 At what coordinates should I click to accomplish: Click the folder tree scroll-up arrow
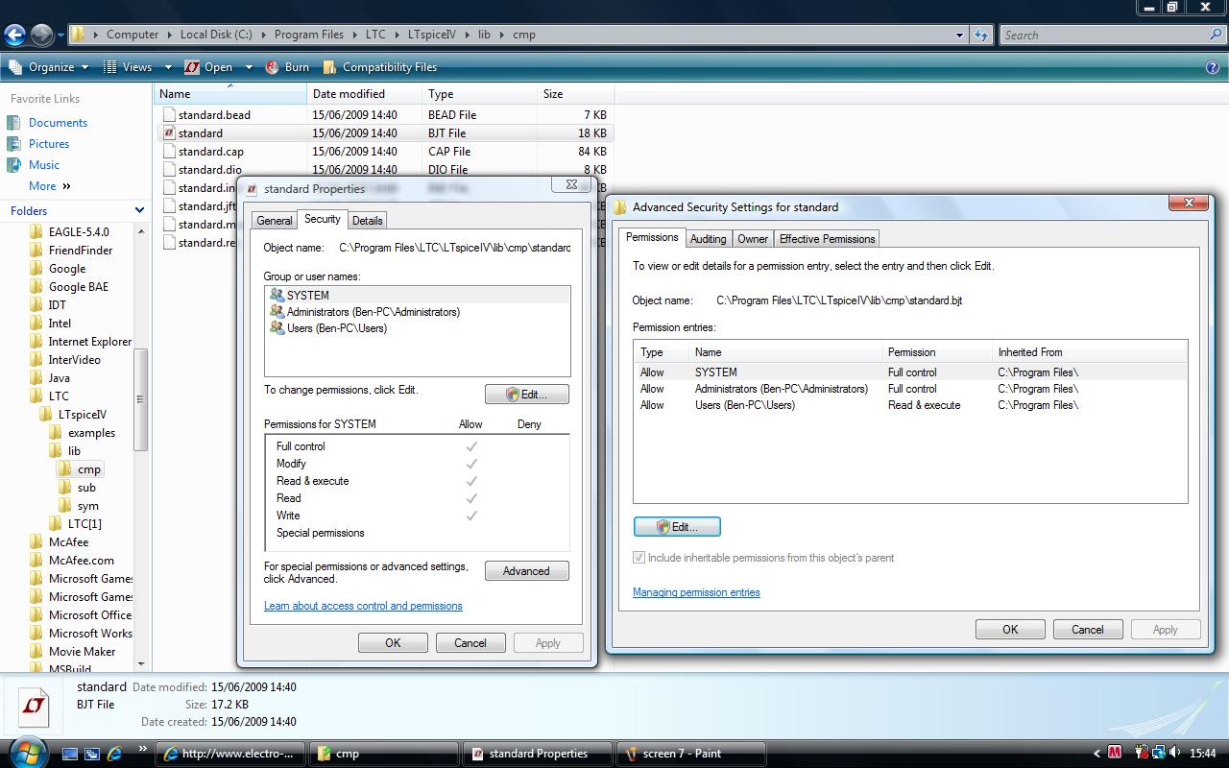point(140,231)
